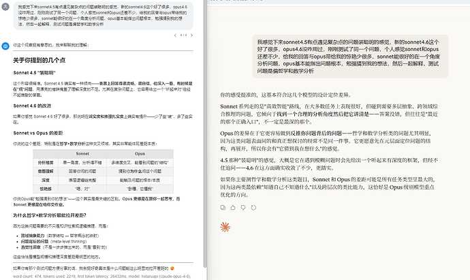Image resolution: width=470 pixels, height=280 pixels.
Task: Click the '深度' table row label
Action: [x=46, y=180]
